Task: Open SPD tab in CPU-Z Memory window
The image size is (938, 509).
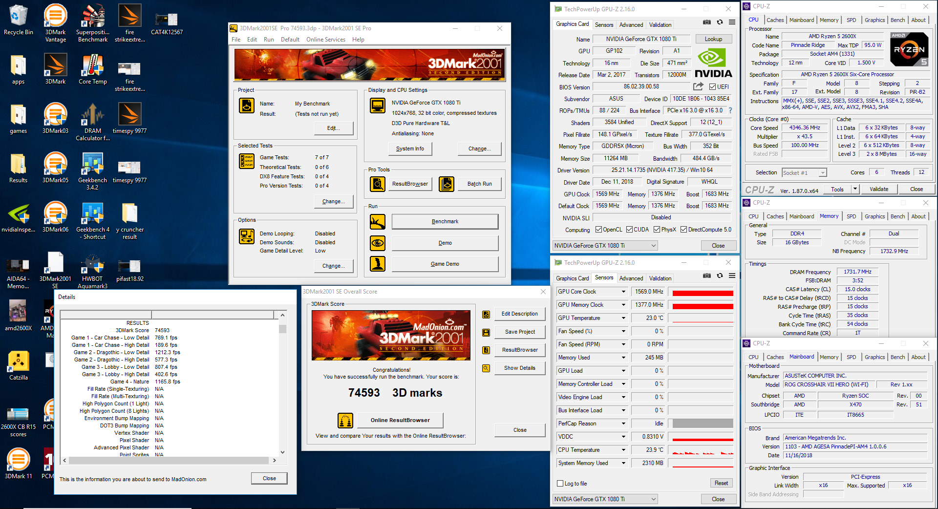Action: tap(851, 216)
